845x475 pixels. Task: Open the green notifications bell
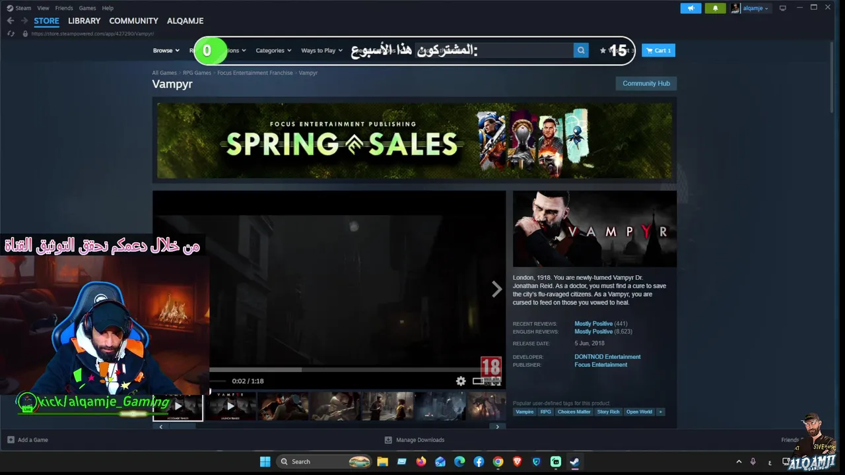715,8
